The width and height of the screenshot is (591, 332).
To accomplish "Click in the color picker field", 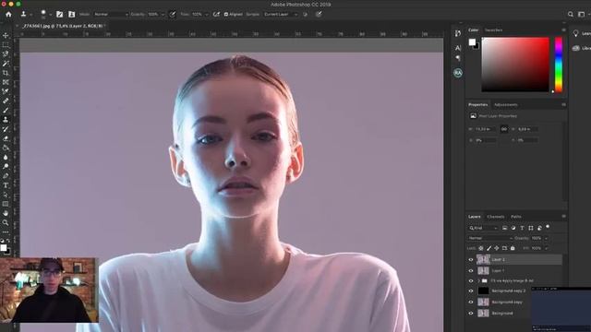I will pyautogui.click(x=515, y=65).
